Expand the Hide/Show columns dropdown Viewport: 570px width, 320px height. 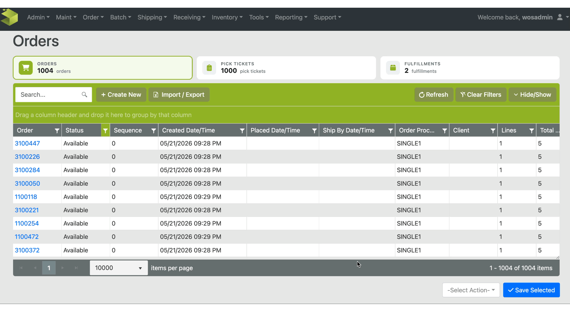pyautogui.click(x=532, y=95)
